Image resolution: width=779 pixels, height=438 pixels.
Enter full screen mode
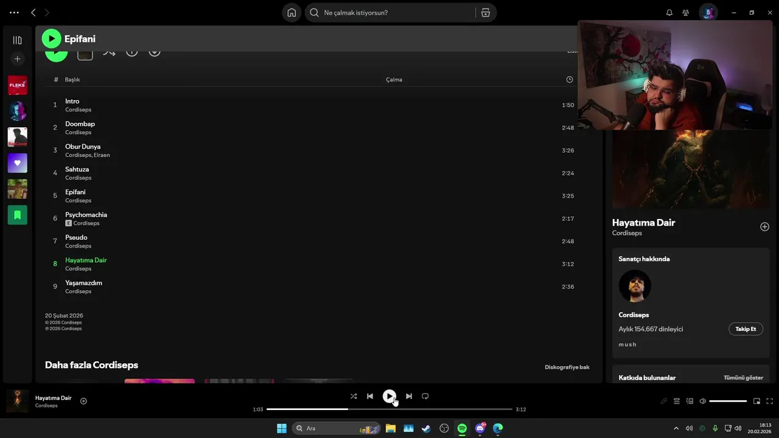pyautogui.click(x=769, y=401)
